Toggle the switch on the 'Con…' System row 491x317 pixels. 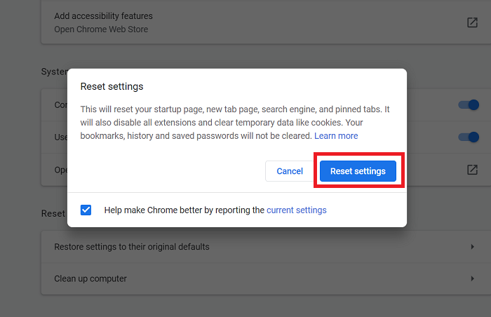click(468, 105)
